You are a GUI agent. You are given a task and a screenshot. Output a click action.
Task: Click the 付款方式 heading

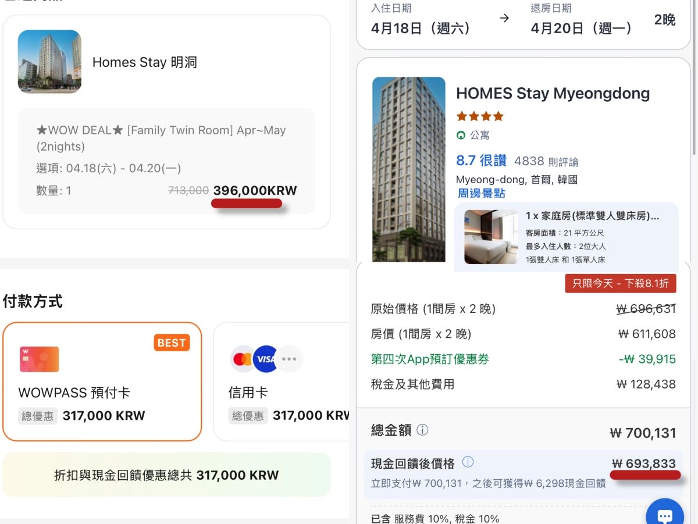click(x=33, y=301)
